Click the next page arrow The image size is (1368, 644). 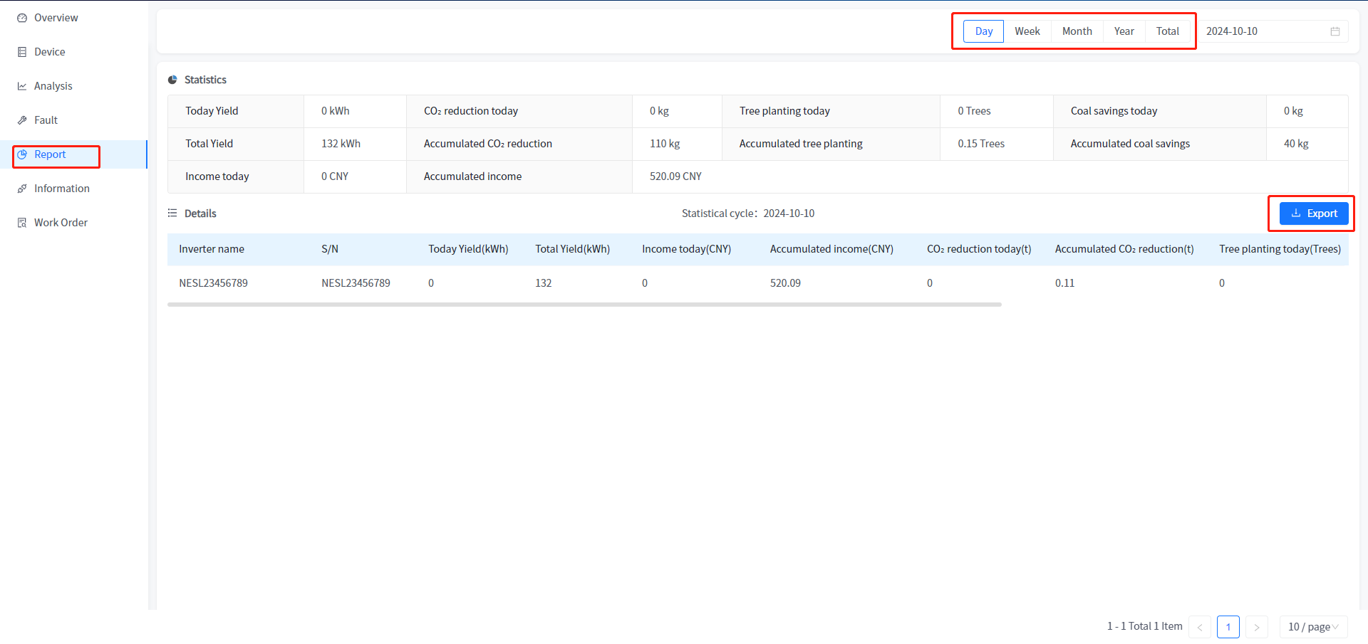[1256, 627]
